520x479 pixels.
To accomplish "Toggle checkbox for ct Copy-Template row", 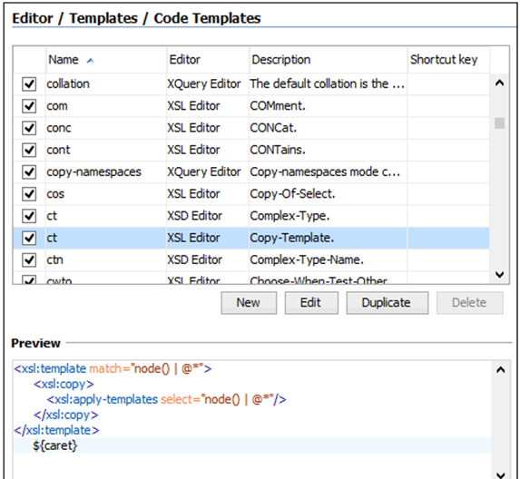I will (x=29, y=238).
